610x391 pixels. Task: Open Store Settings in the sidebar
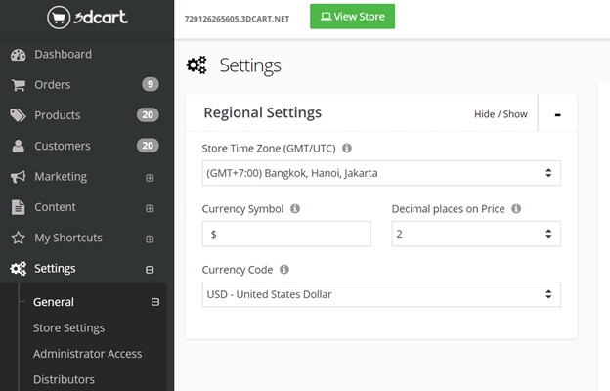pyautogui.click(x=68, y=328)
